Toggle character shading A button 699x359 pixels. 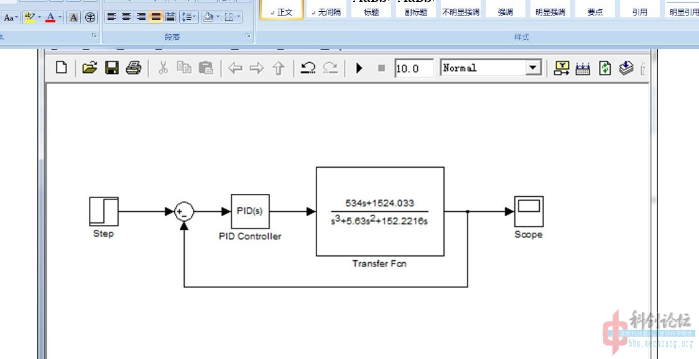[73, 17]
